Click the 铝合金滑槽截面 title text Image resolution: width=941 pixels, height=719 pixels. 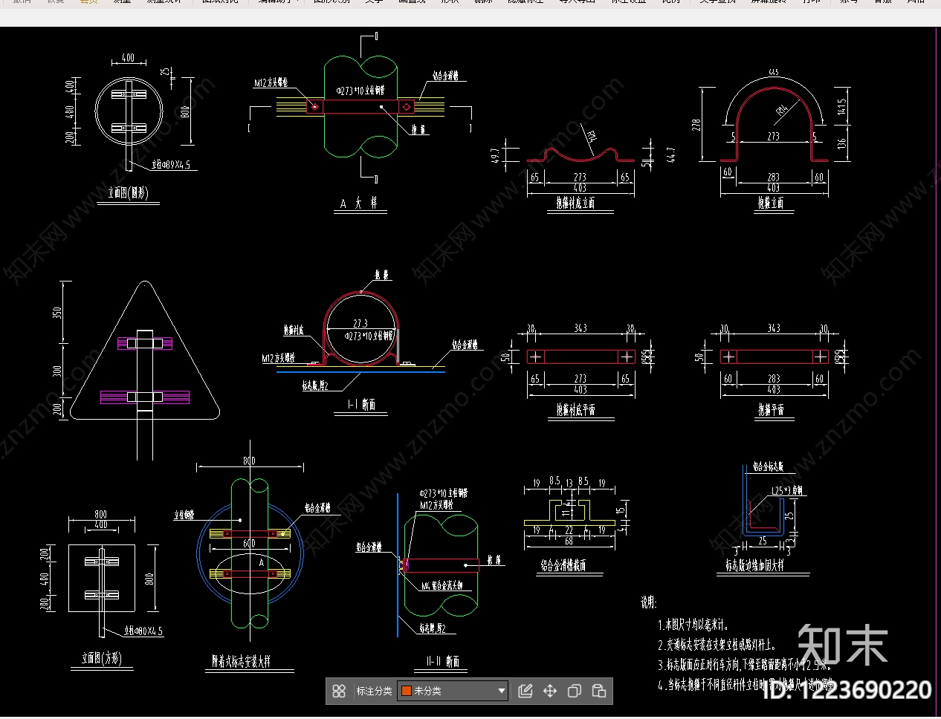click(563, 566)
